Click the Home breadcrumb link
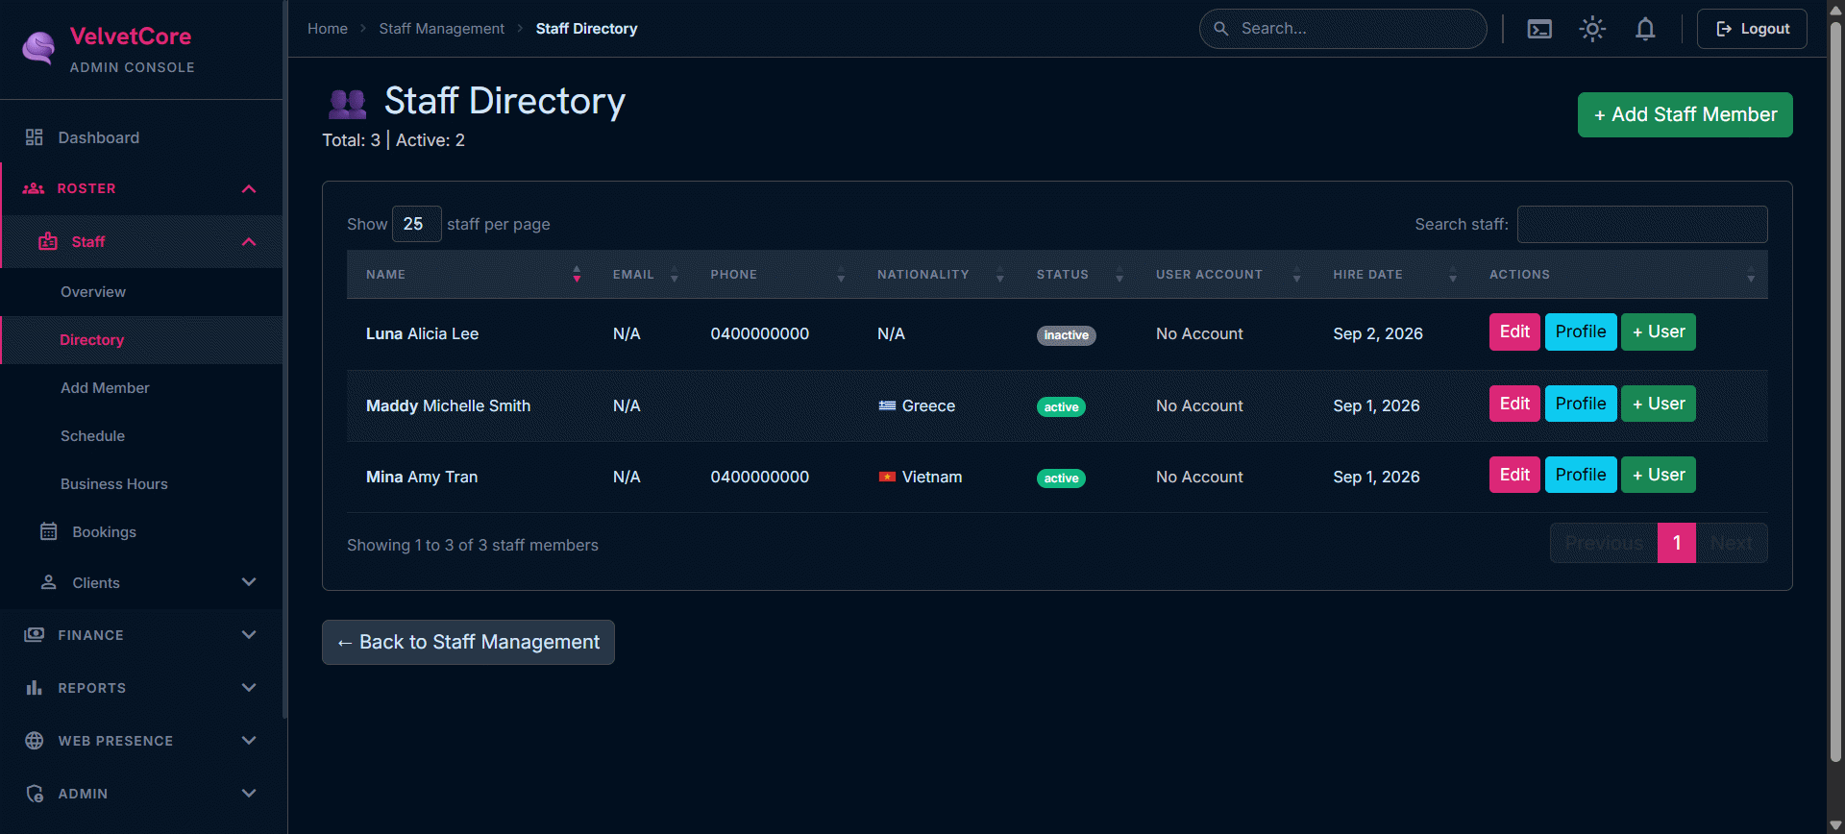Viewport: 1845px width, 834px height. point(328,29)
